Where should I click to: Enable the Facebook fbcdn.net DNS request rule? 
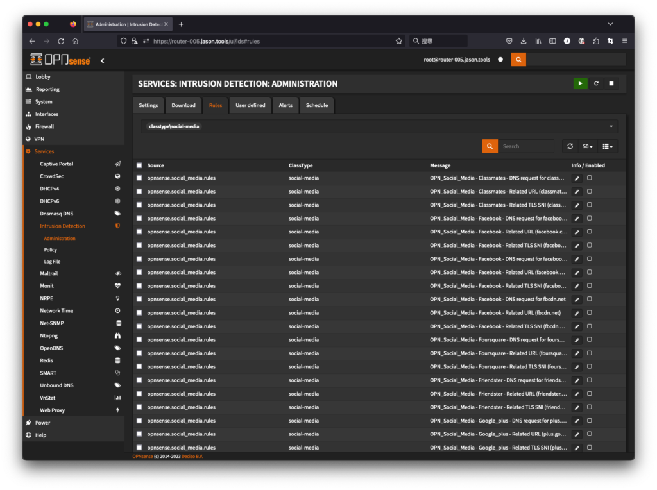(589, 299)
